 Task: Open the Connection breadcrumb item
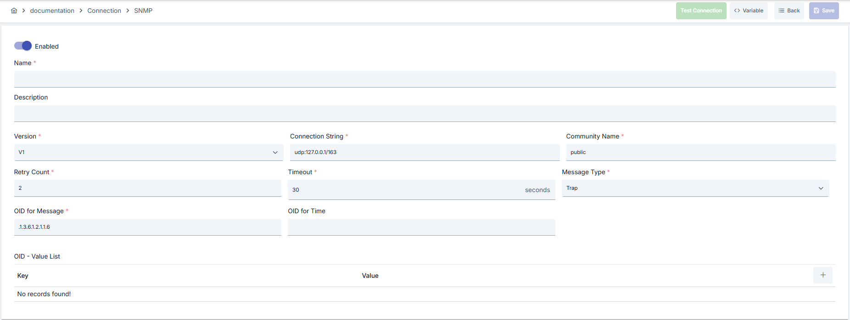pos(104,11)
